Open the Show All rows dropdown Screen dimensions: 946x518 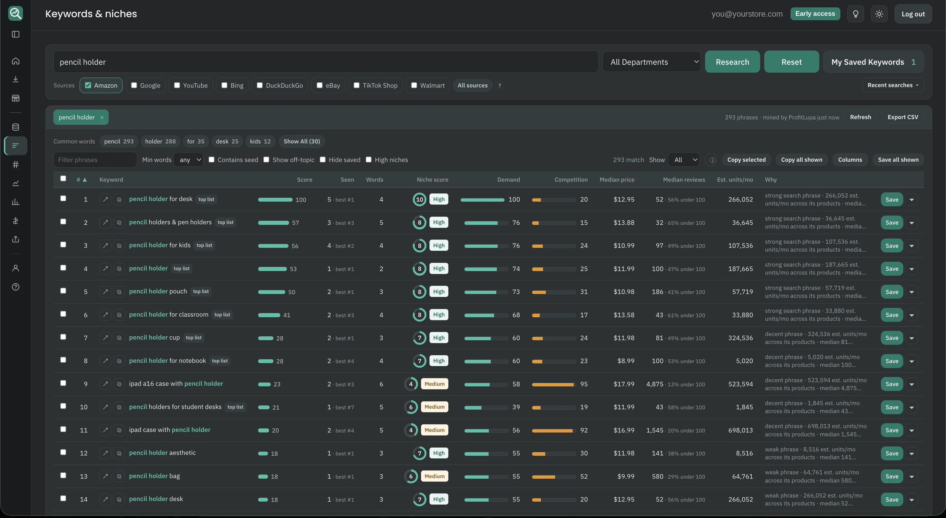pyautogui.click(x=684, y=160)
